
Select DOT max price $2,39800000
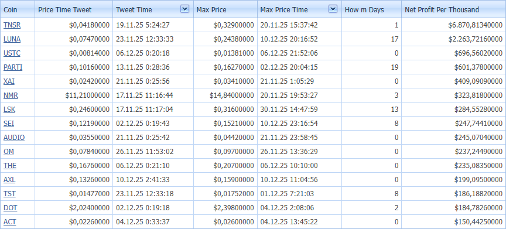[233, 208]
